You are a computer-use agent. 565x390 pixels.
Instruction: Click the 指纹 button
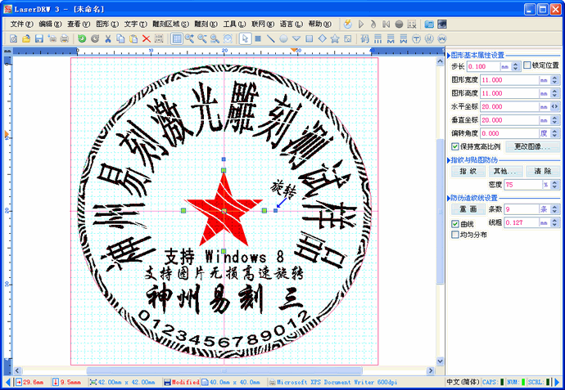[468, 171]
